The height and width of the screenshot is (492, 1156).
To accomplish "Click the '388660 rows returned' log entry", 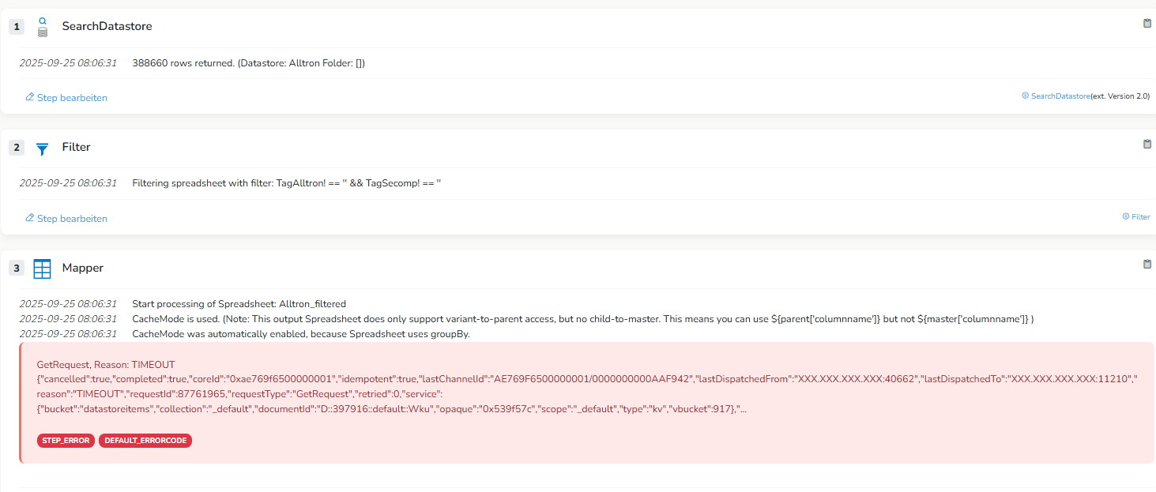I will pos(248,63).
